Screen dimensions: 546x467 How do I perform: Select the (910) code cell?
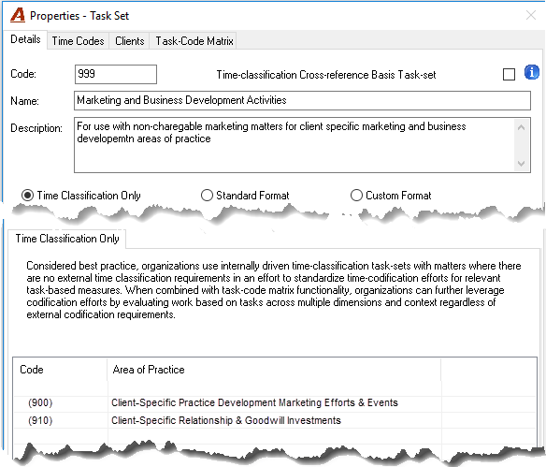[61, 420]
